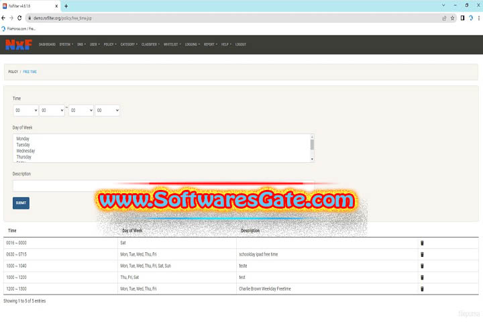Click LOGOUT in the navbar
Viewport: 483px width, 322px height.
tap(241, 44)
